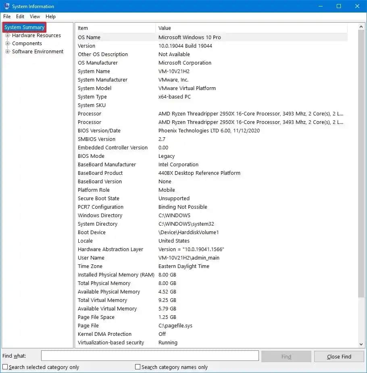Expand the Software Environment tree node

(7, 52)
